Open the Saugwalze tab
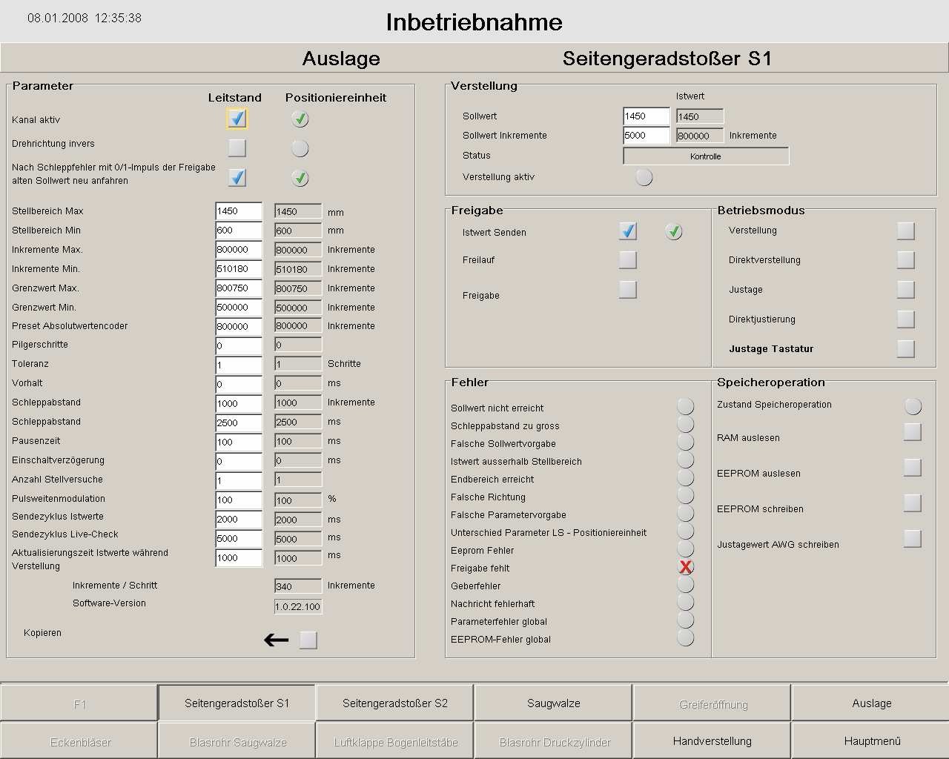 (553, 703)
